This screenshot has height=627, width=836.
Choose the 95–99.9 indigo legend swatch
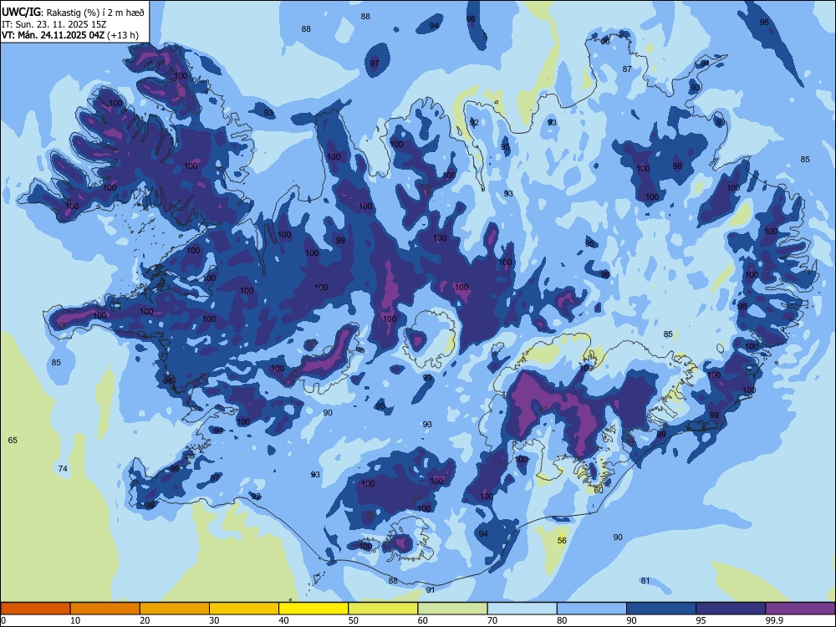[x=731, y=609]
